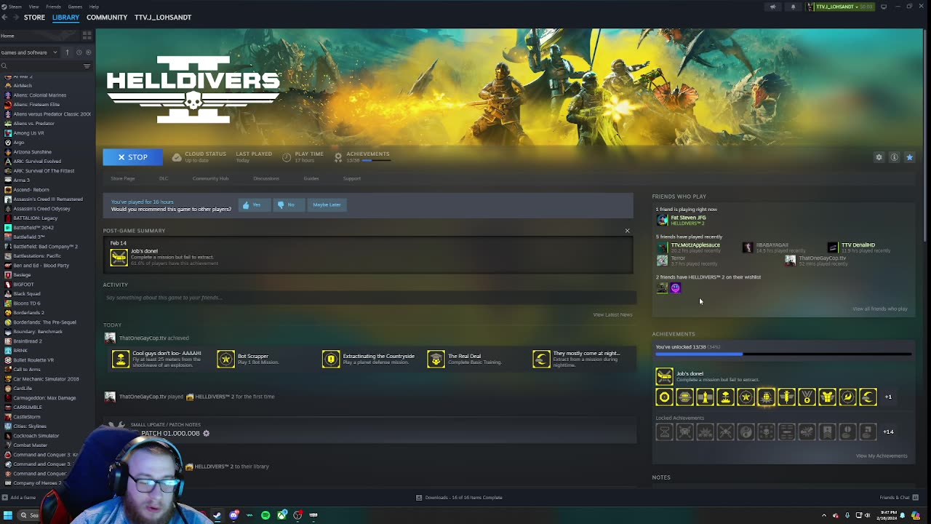Open the TTV.J_LOHSANDT profile tab
The height and width of the screenshot is (524, 931).
coord(163,17)
